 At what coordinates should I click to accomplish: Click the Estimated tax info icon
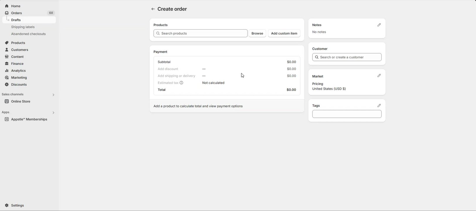click(181, 83)
